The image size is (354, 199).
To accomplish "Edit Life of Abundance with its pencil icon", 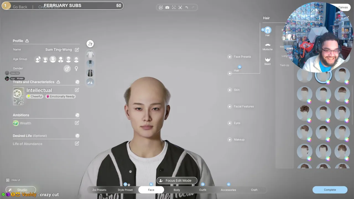I will 77,143.
